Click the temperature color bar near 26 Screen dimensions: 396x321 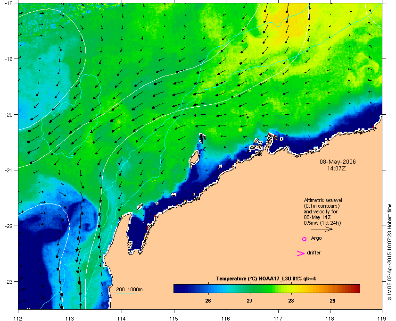point(208,288)
